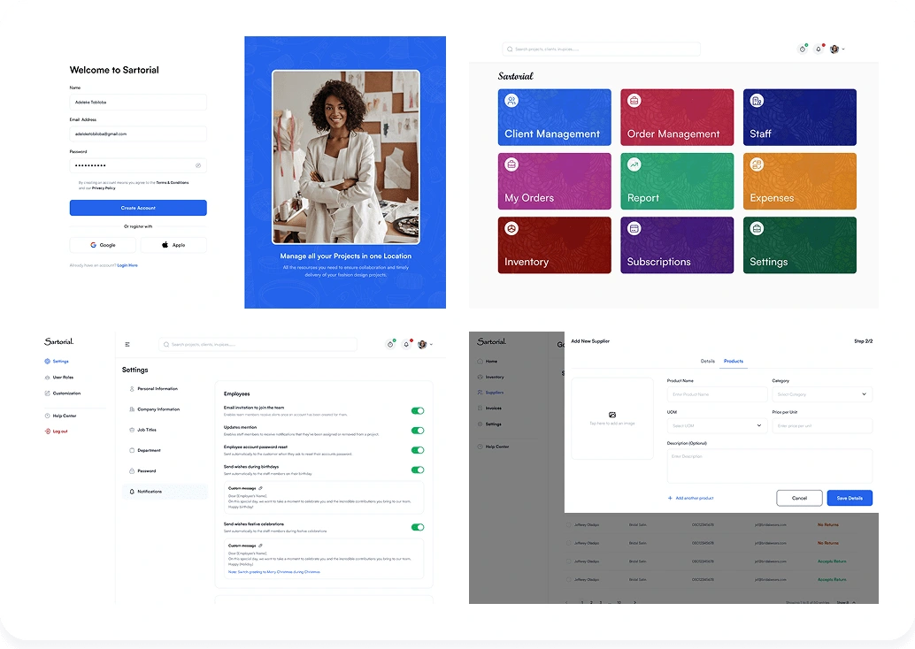Toggle Email invitation to join the team

(x=418, y=411)
